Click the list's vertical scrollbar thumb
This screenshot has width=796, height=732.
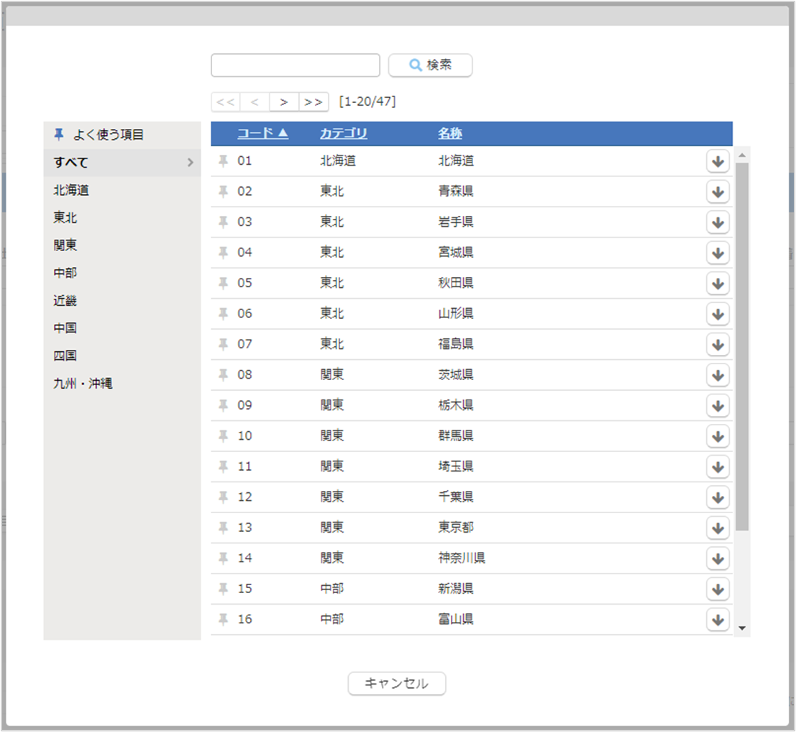(742, 345)
